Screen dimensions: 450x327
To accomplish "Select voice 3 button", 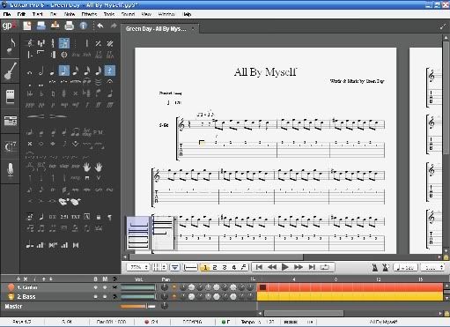I will [x=225, y=267].
